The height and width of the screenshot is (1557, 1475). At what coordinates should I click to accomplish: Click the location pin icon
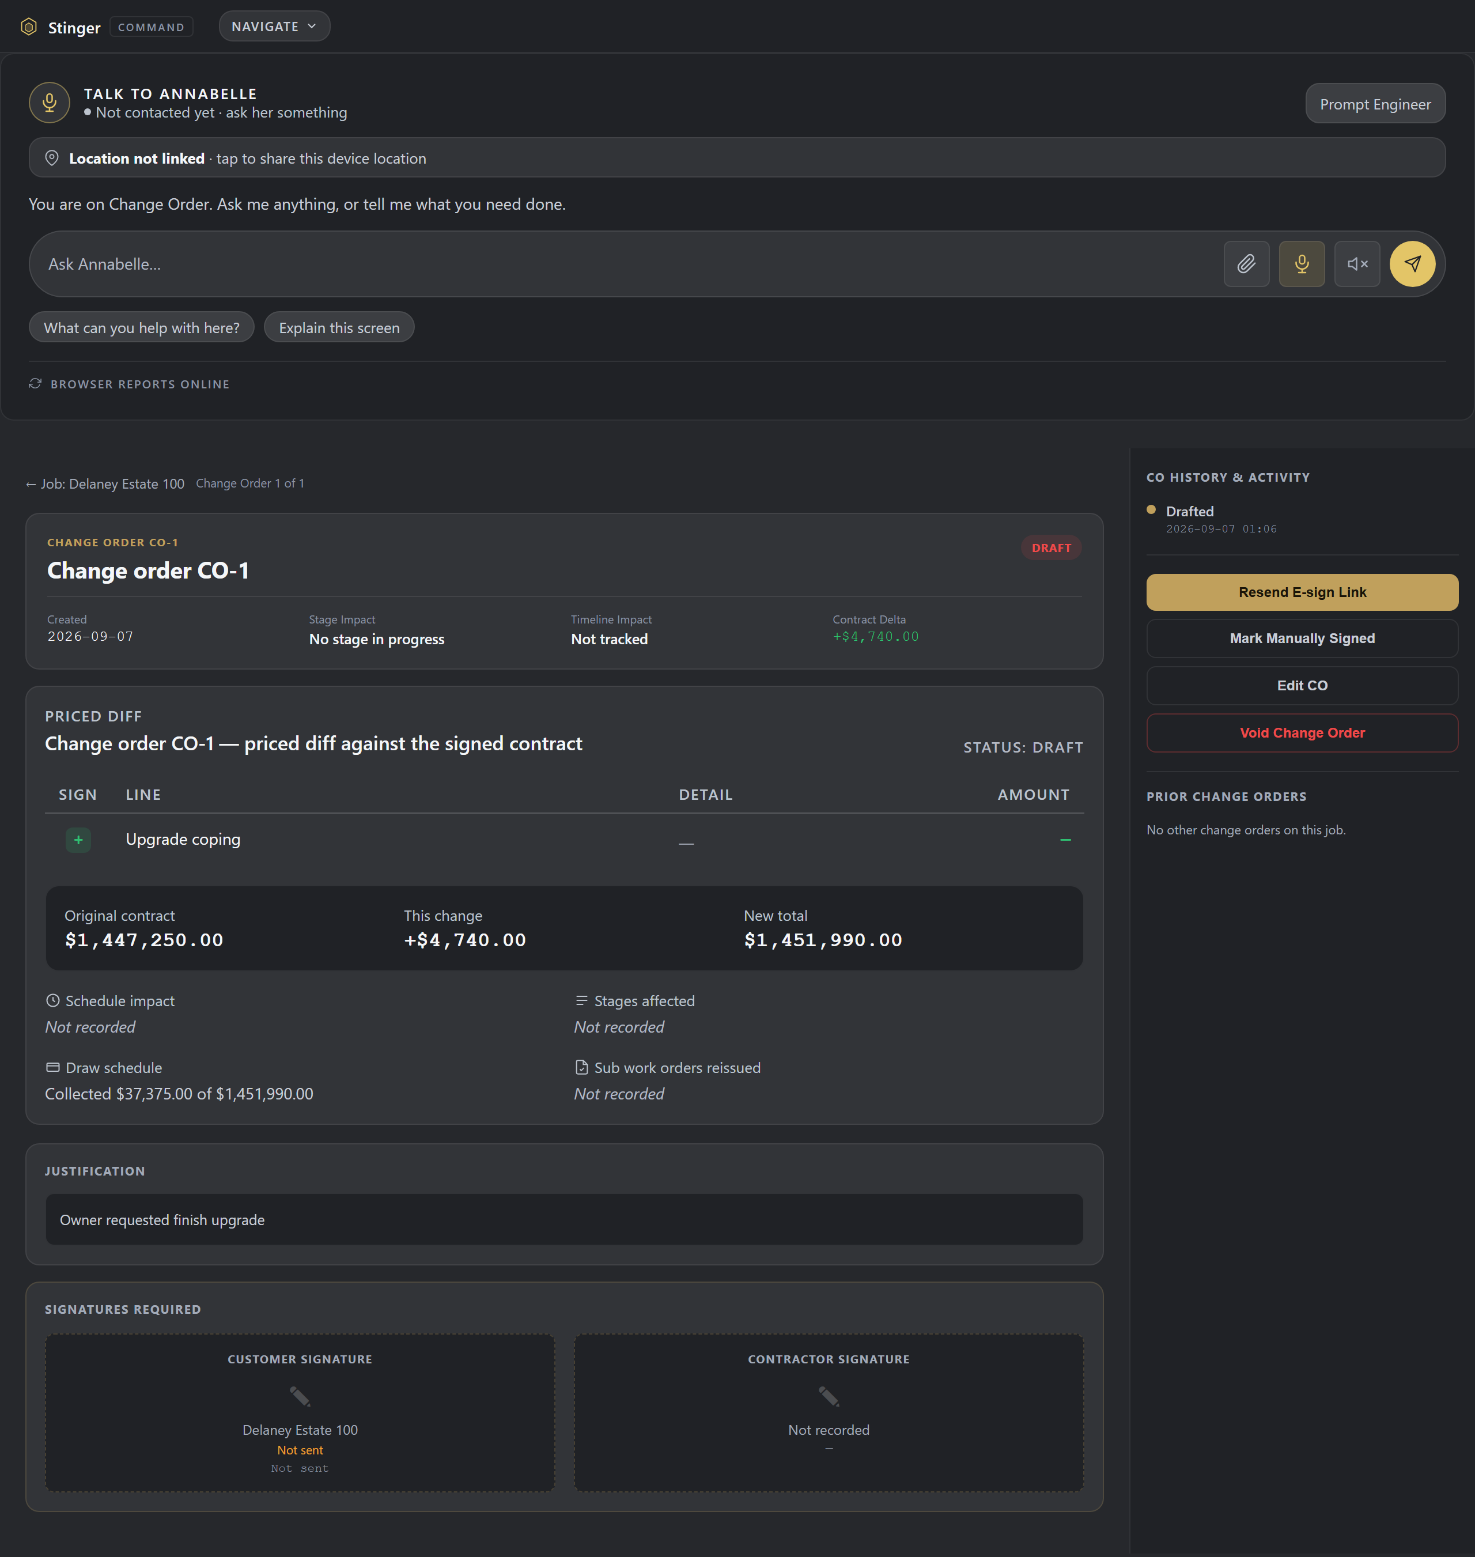click(52, 158)
